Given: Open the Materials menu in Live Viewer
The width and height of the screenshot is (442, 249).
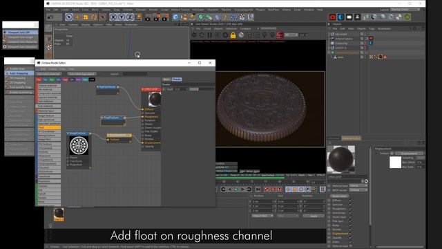Looking at the screenshot, I should coord(231,29).
